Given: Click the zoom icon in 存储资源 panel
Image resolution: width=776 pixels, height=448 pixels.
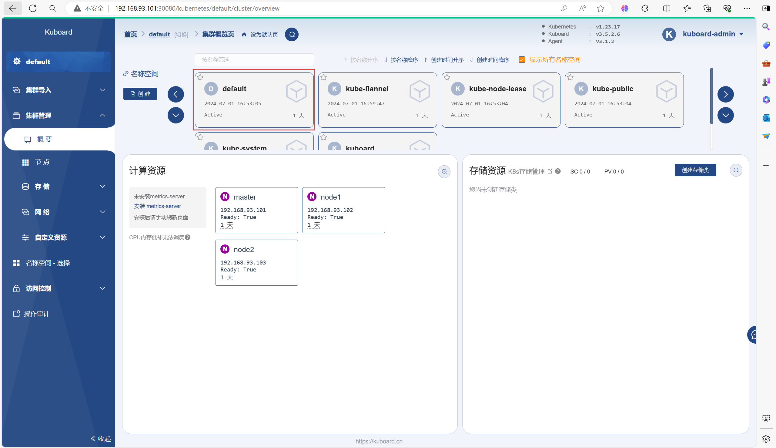Looking at the screenshot, I should [736, 170].
